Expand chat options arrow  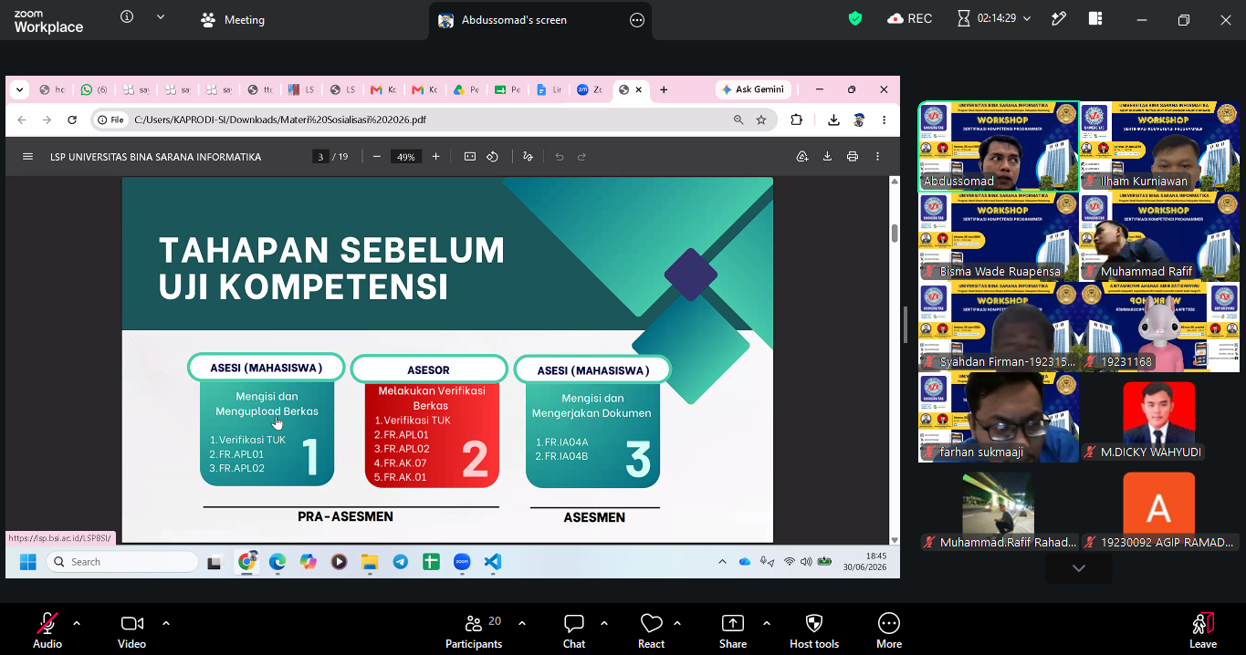(604, 623)
